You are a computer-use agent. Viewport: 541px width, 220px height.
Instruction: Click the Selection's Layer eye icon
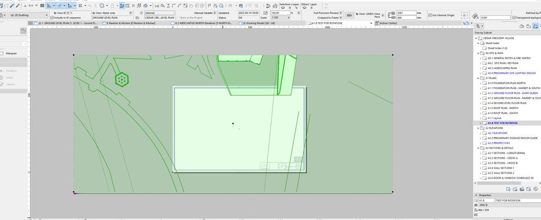coord(282,8)
